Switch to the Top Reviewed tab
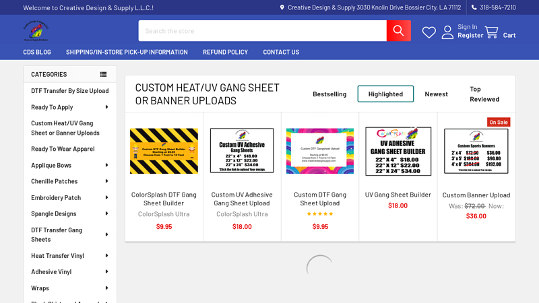The image size is (539, 303). (x=484, y=94)
